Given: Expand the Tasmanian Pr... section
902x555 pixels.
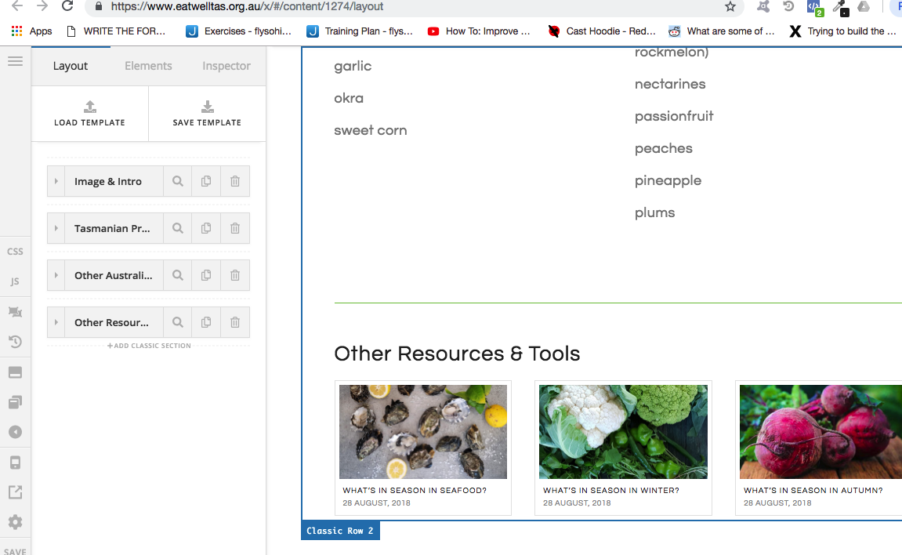Looking at the screenshot, I should pos(56,228).
